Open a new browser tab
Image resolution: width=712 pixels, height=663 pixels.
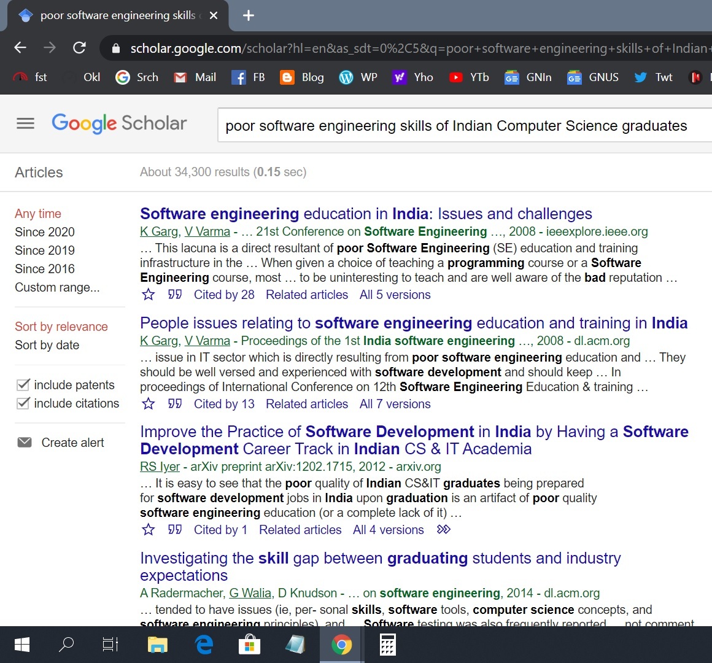(x=249, y=15)
